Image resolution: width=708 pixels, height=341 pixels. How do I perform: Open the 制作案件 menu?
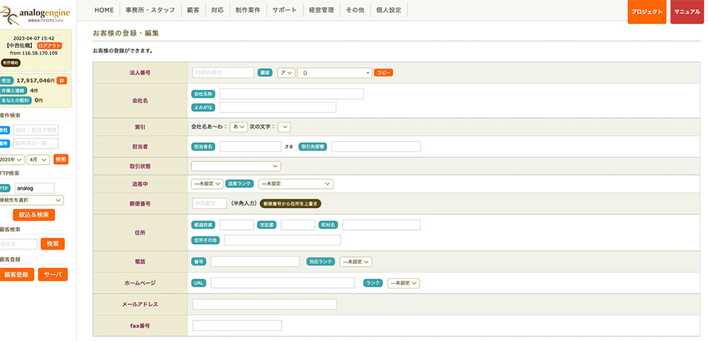tap(248, 10)
